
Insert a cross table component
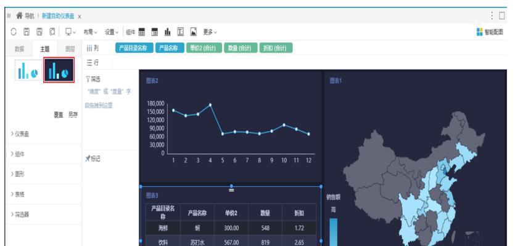[154, 32]
